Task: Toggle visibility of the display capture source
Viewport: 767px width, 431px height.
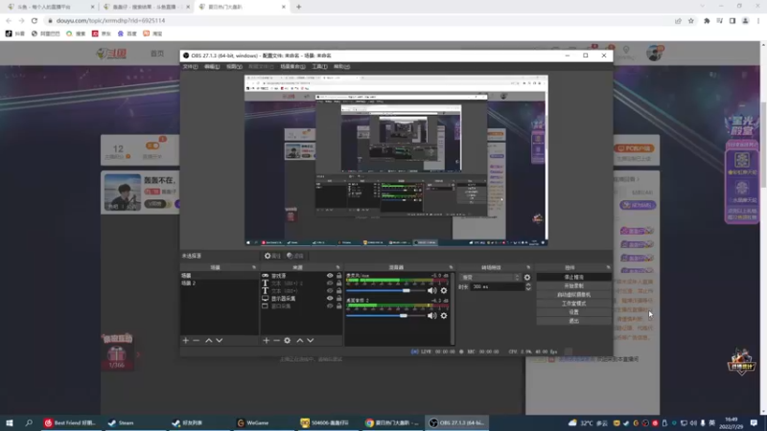Action: tap(330, 298)
